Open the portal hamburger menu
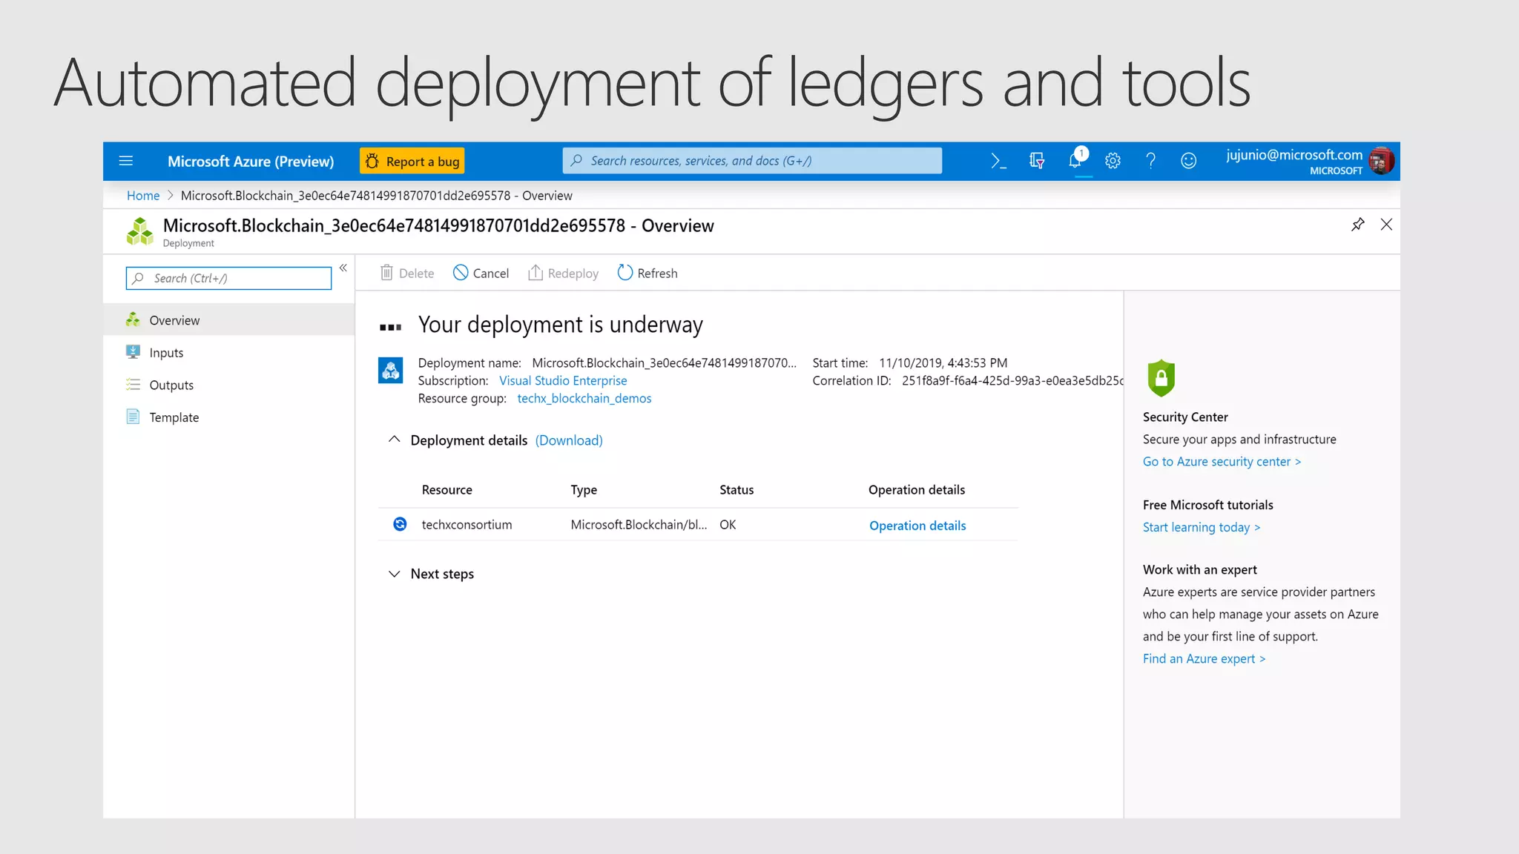 (126, 161)
